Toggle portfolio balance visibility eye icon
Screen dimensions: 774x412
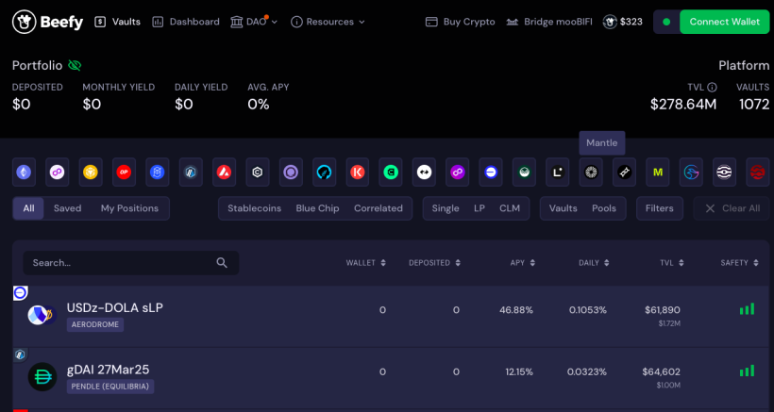tap(75, 66)
